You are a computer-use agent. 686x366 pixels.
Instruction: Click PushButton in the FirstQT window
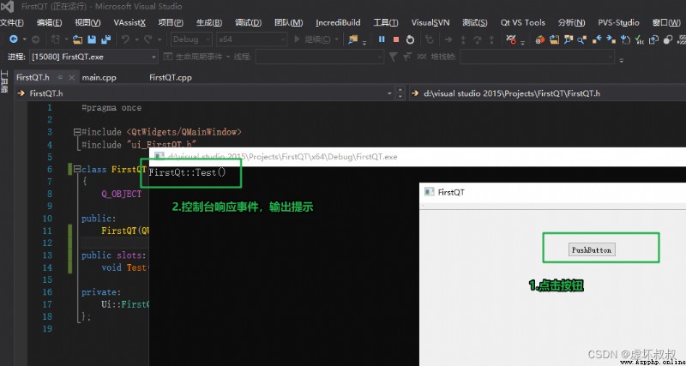[592, 249]
